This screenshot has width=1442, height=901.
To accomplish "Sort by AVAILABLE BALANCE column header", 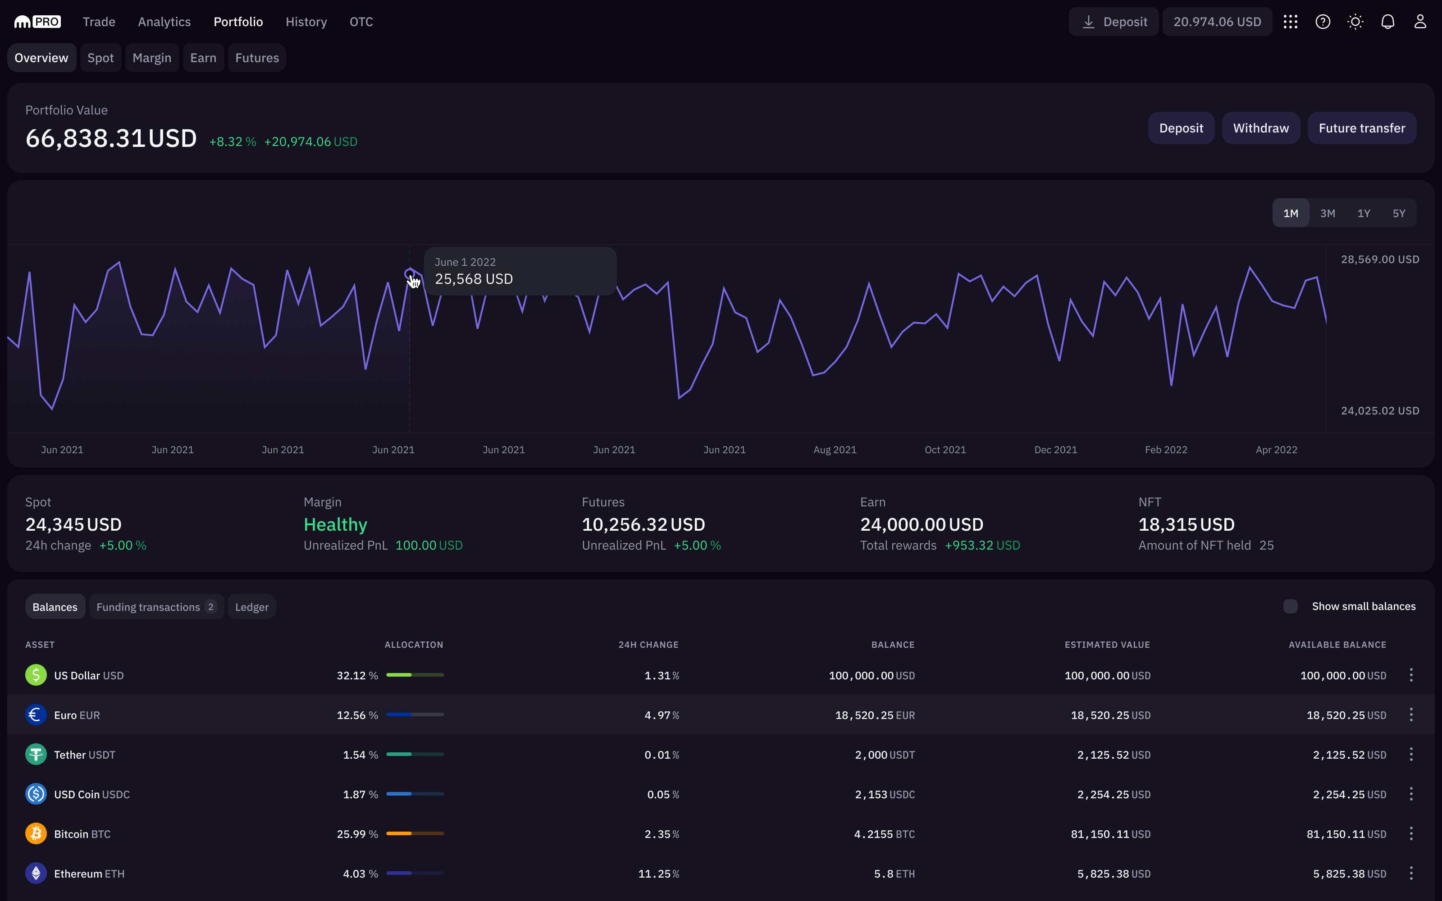I will click(x=1337, y=645).
